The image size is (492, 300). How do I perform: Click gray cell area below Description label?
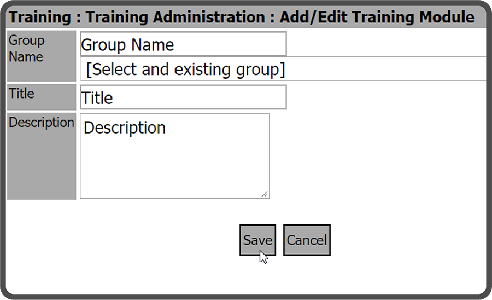[42, 170]
